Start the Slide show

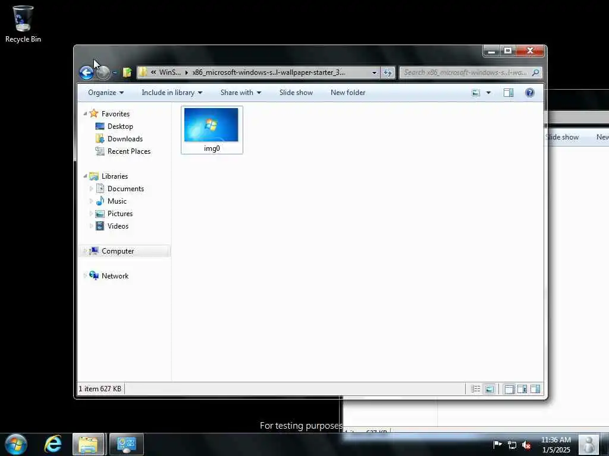coord(296,93)
